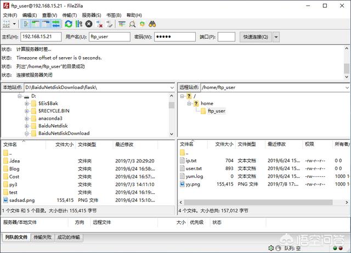The height and width of the screenshot is (253, 351).
Task: Toggle the message log display
Action: [x=26, y=24]
